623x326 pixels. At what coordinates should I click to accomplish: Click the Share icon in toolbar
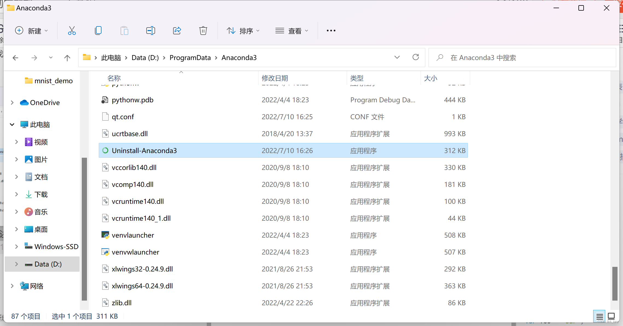[177, 31]
